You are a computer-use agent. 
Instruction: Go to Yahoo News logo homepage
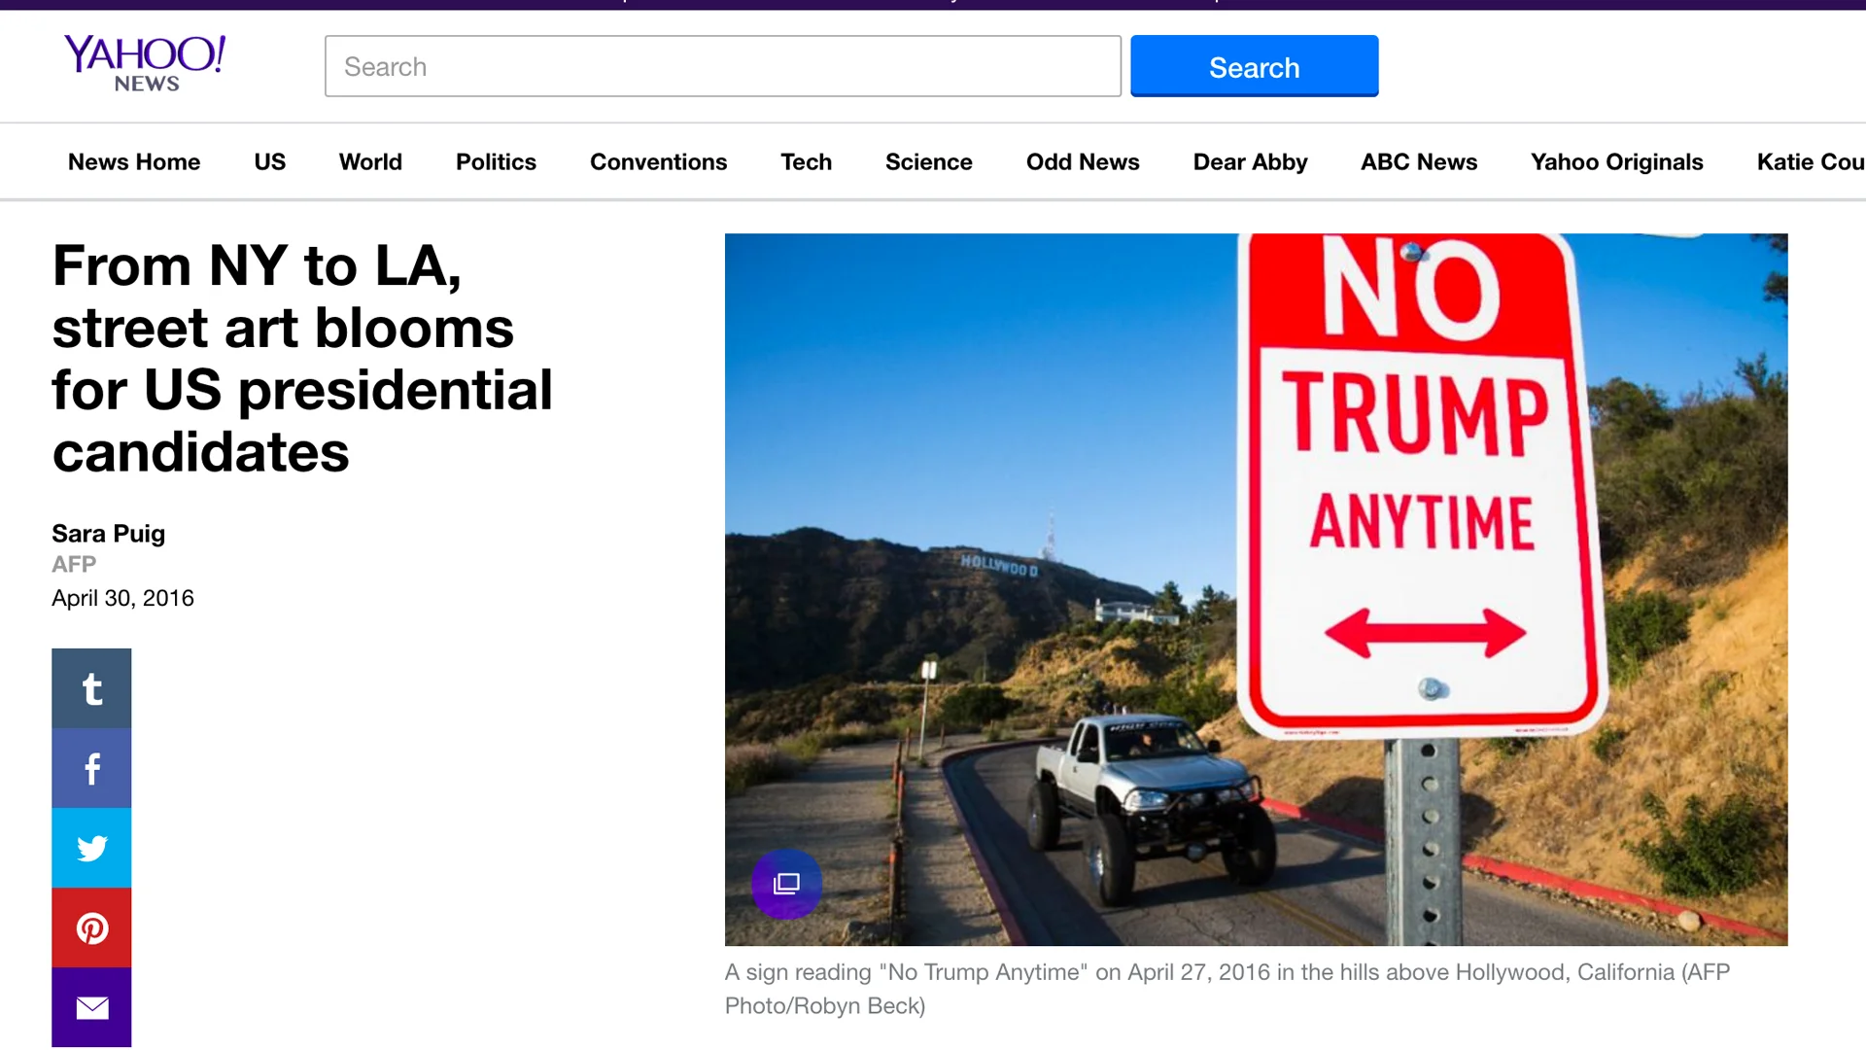146,63
